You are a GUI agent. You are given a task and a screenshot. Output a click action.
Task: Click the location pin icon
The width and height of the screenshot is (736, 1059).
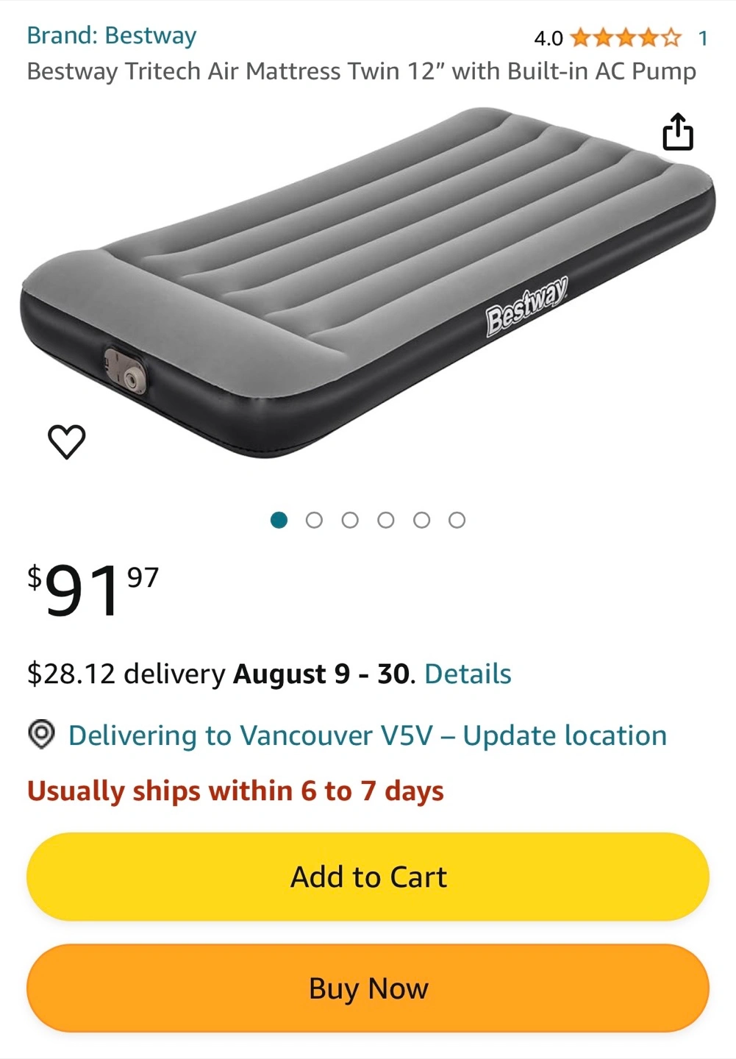click(41, 735)
